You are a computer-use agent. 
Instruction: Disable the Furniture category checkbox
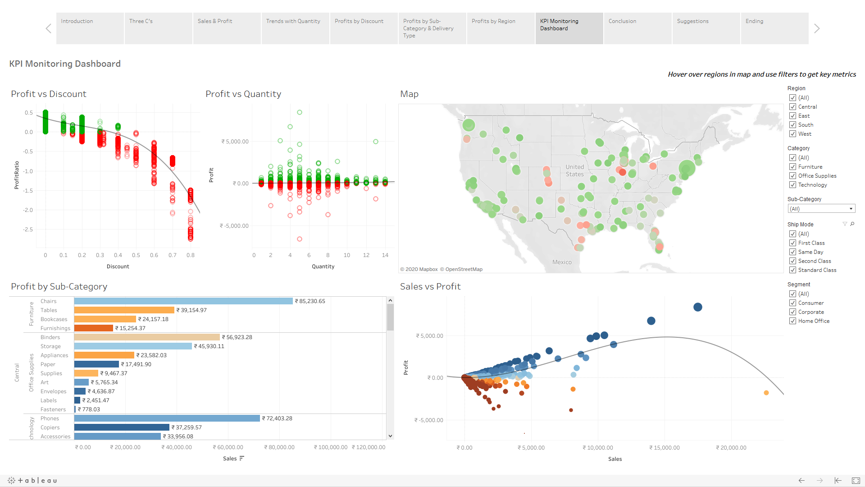click(x=793, y=166)
